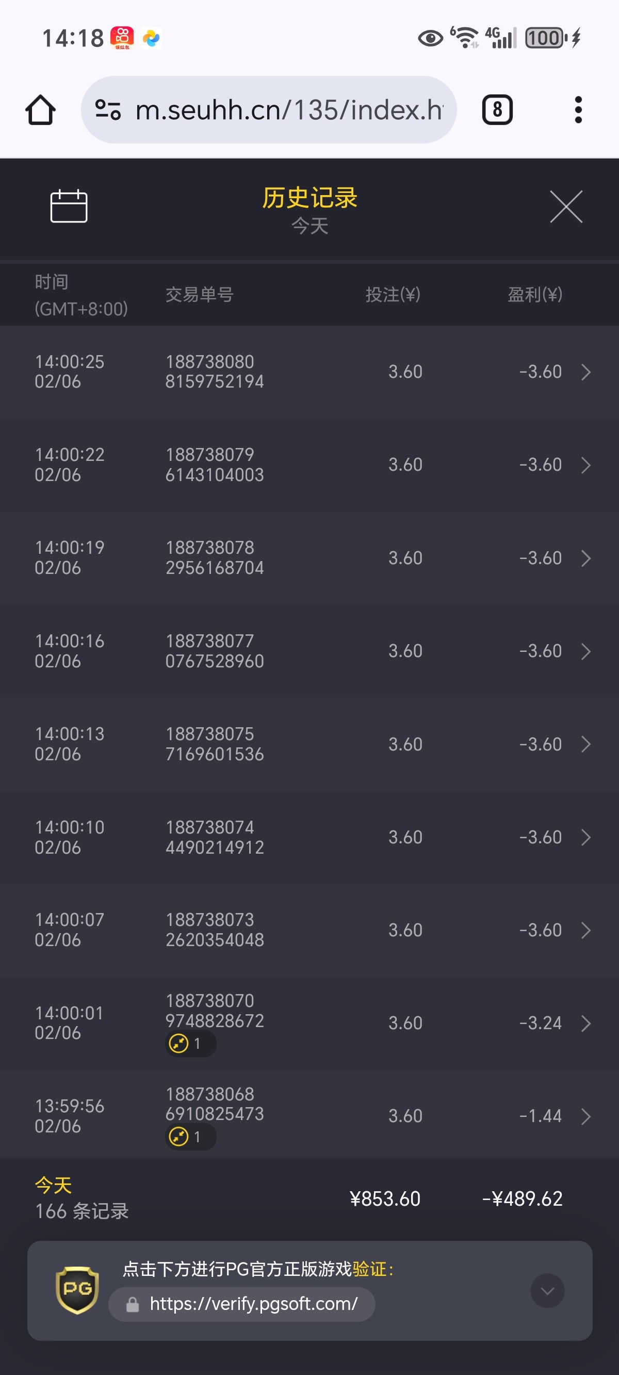Tap the free-spin badge on 13:59:56 record

(190, 1137)
